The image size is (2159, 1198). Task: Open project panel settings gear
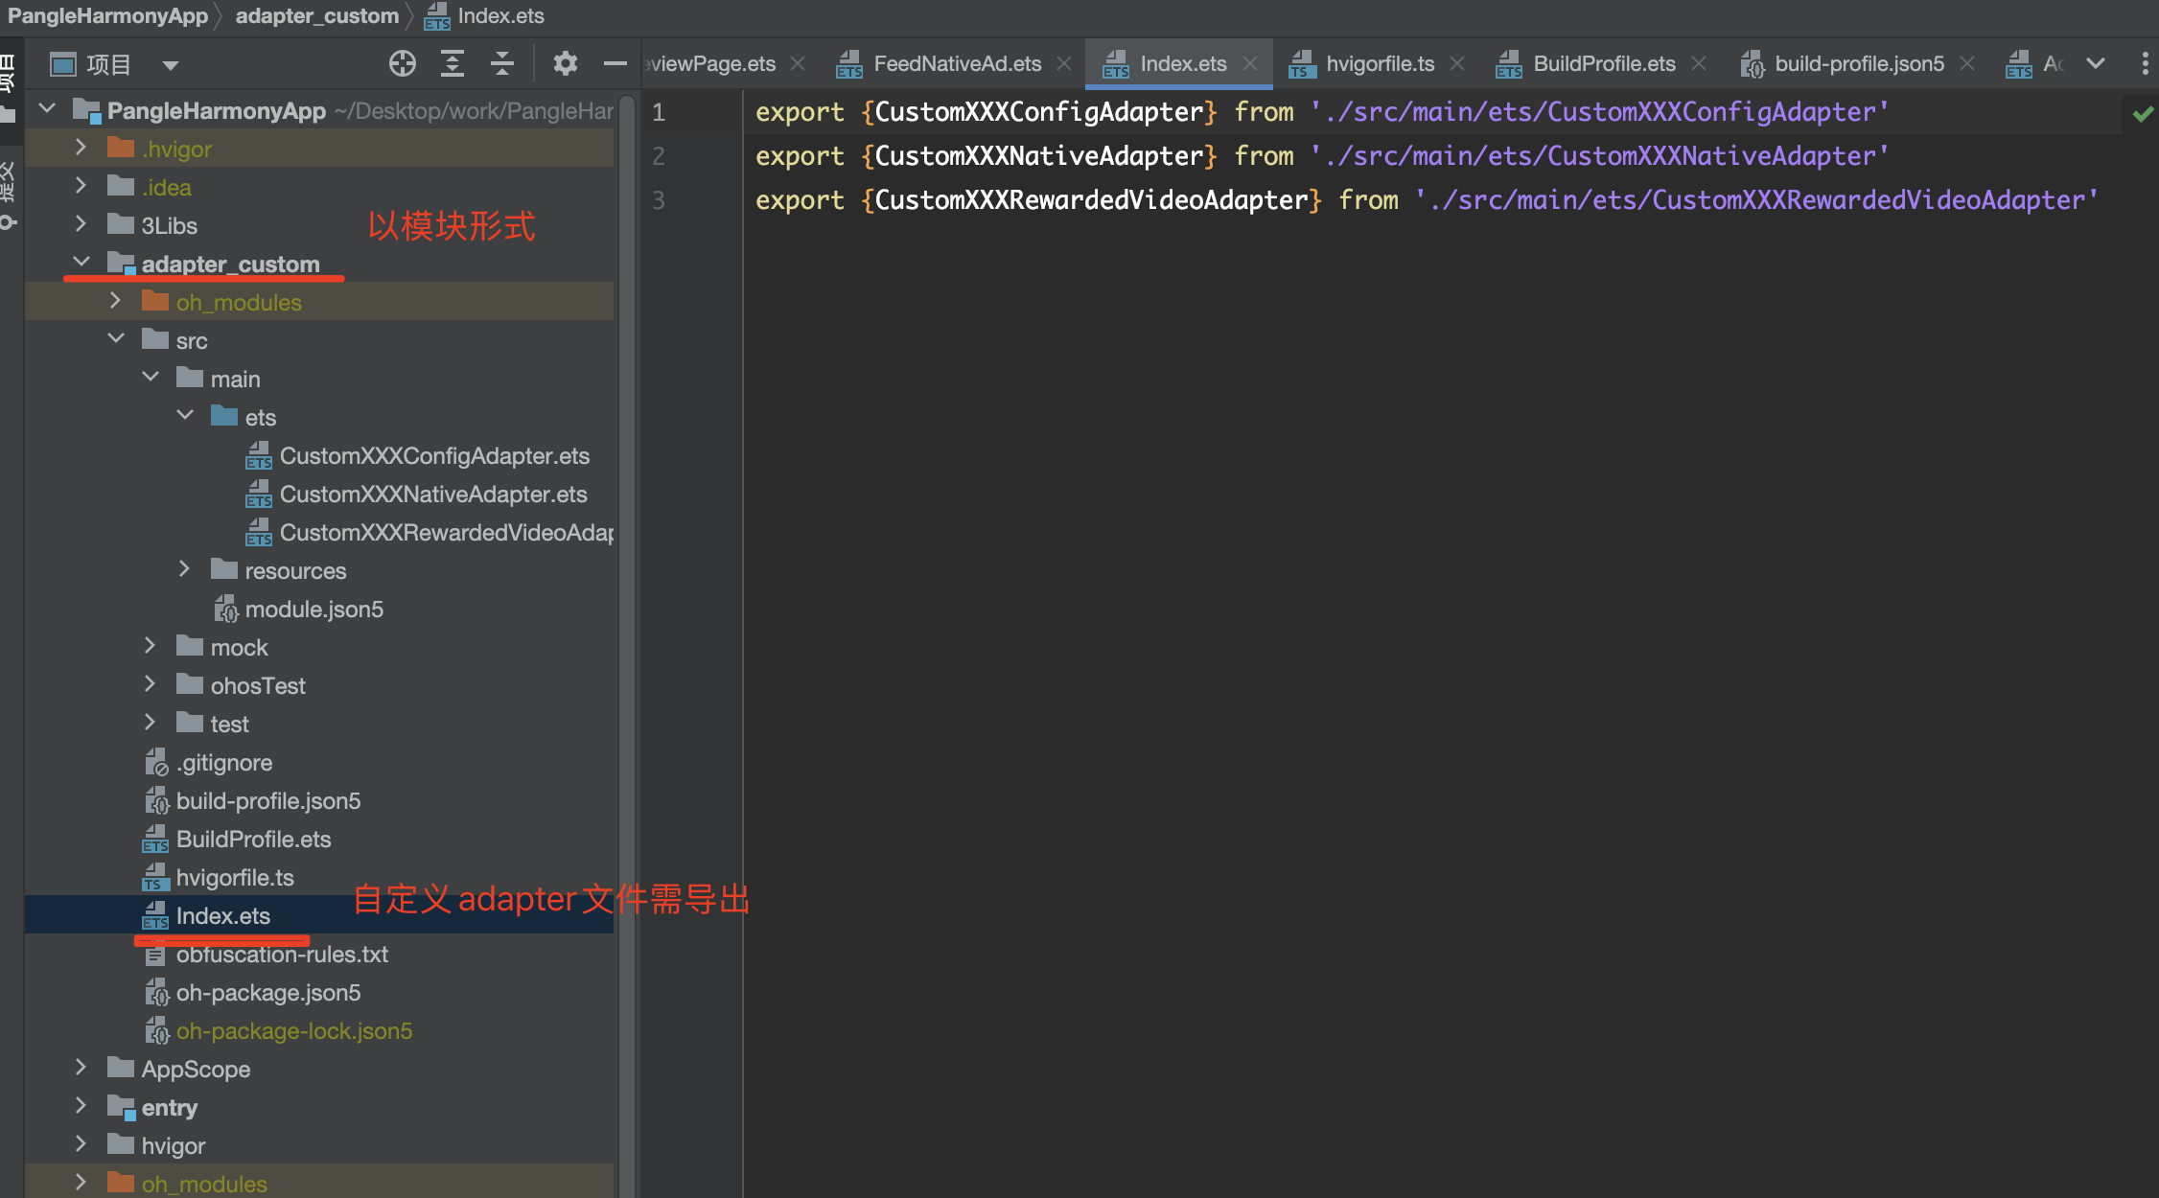[x=565, y=64]
